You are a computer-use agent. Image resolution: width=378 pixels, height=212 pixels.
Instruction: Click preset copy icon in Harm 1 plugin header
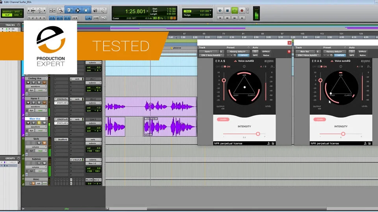click(x=235, y=55)
